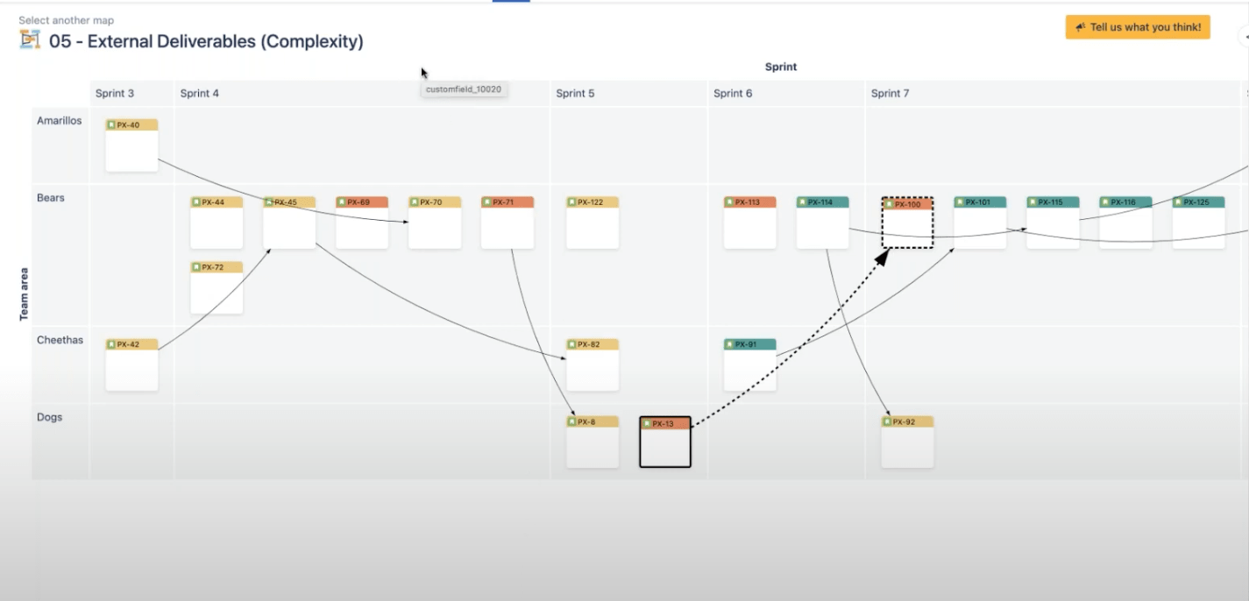Click the 'Dogs' team row label

coord(48,417)
